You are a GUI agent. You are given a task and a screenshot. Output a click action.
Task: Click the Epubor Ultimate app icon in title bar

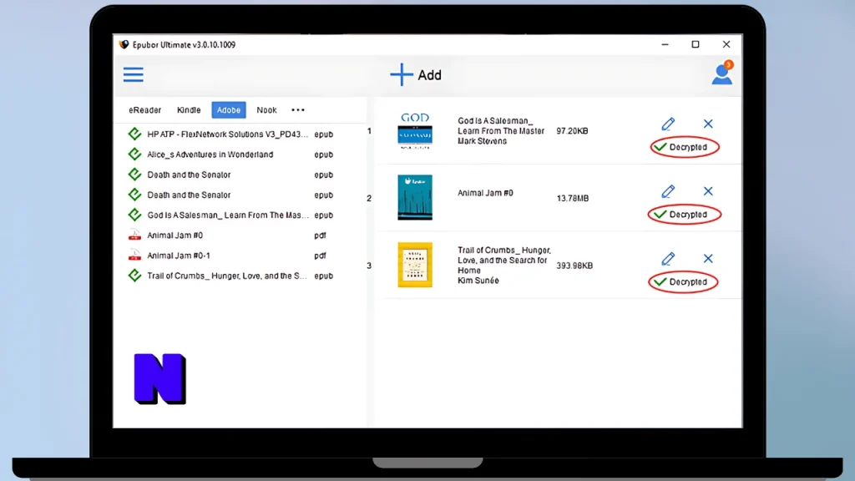pos(124,45)
